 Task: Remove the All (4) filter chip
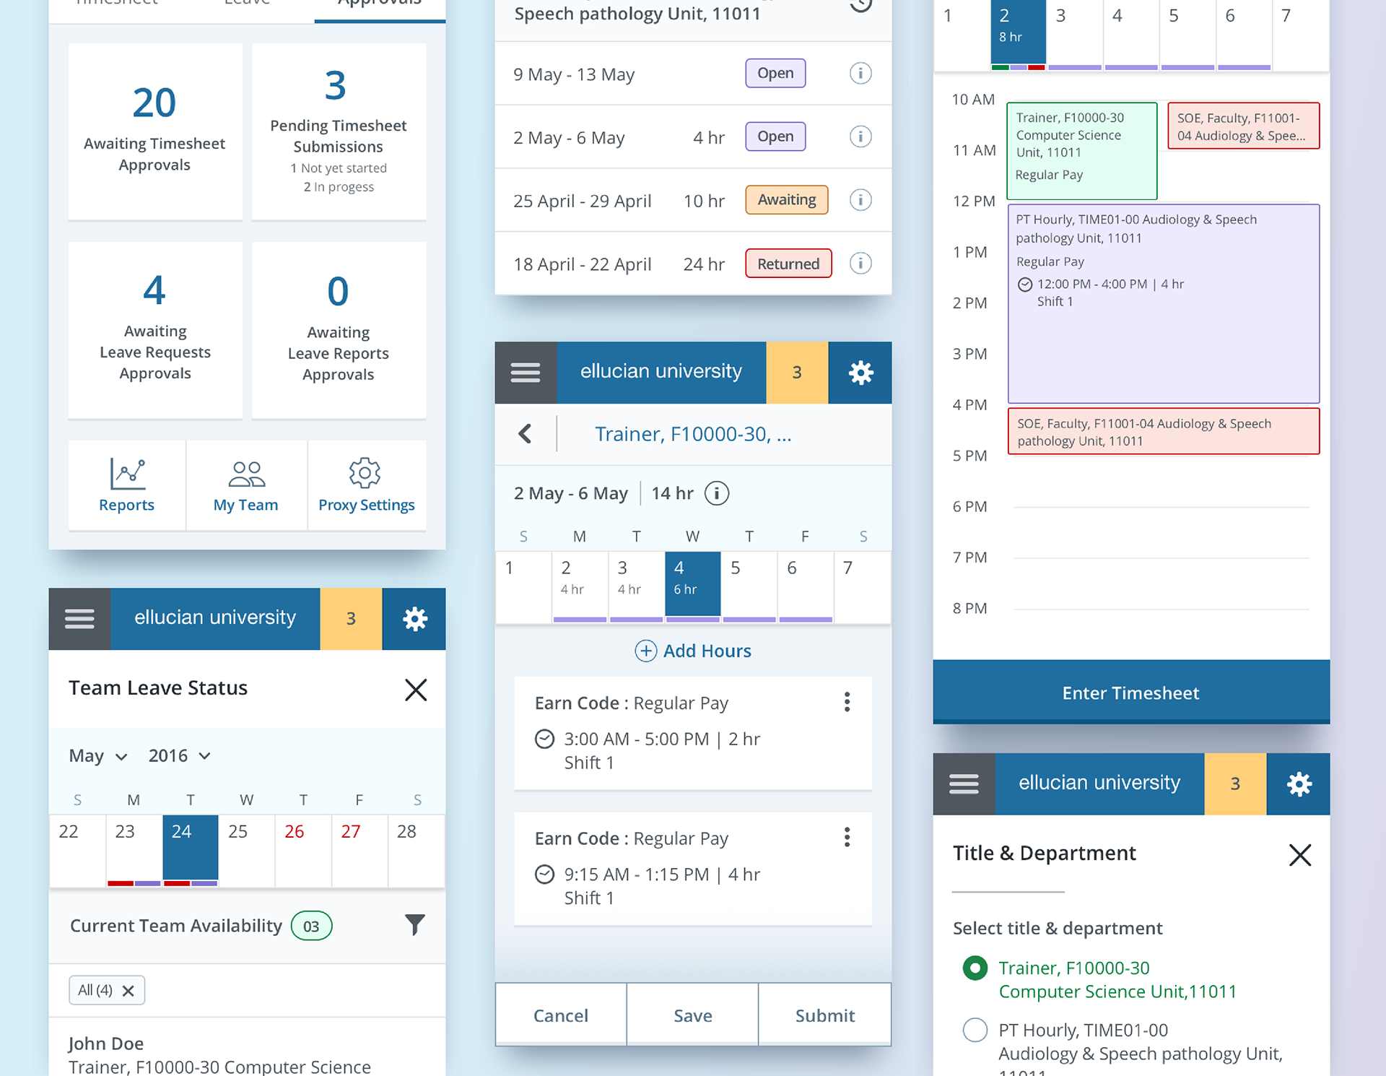click(x=128, y=991)
